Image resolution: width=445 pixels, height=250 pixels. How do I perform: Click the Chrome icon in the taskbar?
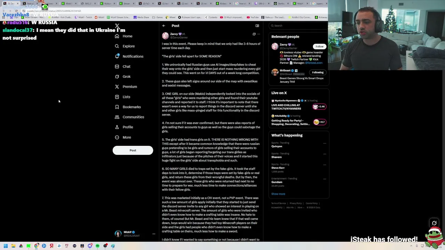pyautogui.click(x=36, y=246)
